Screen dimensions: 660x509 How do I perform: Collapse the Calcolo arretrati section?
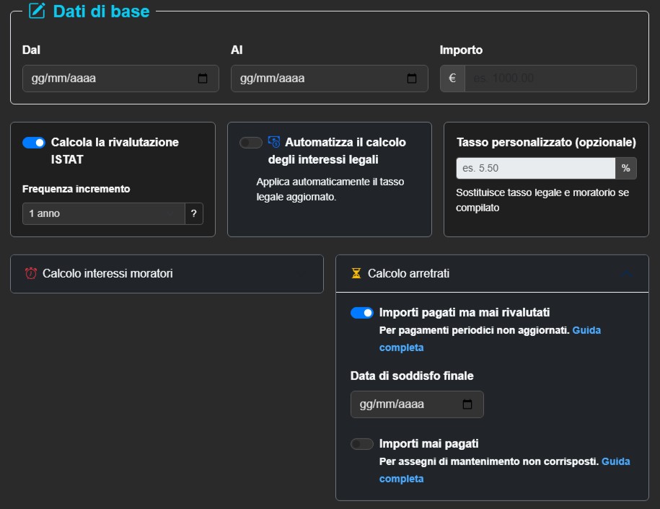[x=626, y=273]
